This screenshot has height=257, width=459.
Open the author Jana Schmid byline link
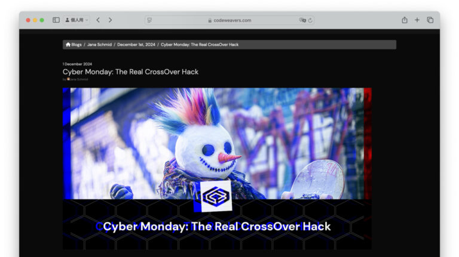tap(78, 79)
